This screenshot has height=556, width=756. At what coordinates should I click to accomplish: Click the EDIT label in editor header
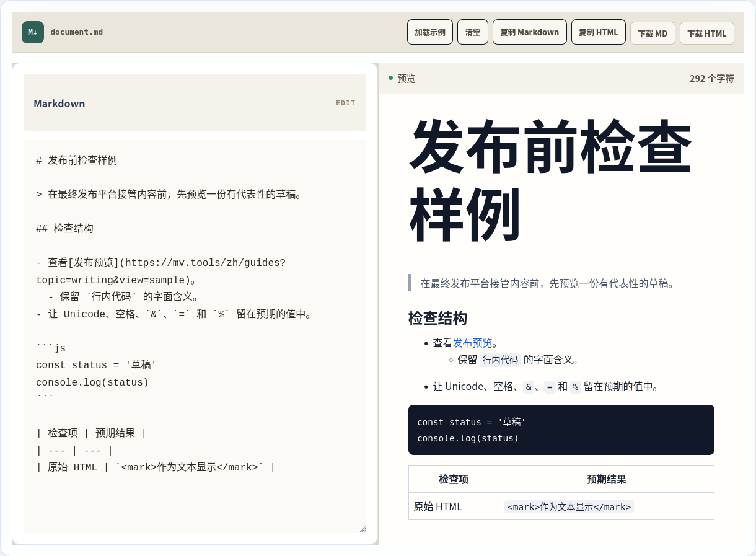[346, 103]
